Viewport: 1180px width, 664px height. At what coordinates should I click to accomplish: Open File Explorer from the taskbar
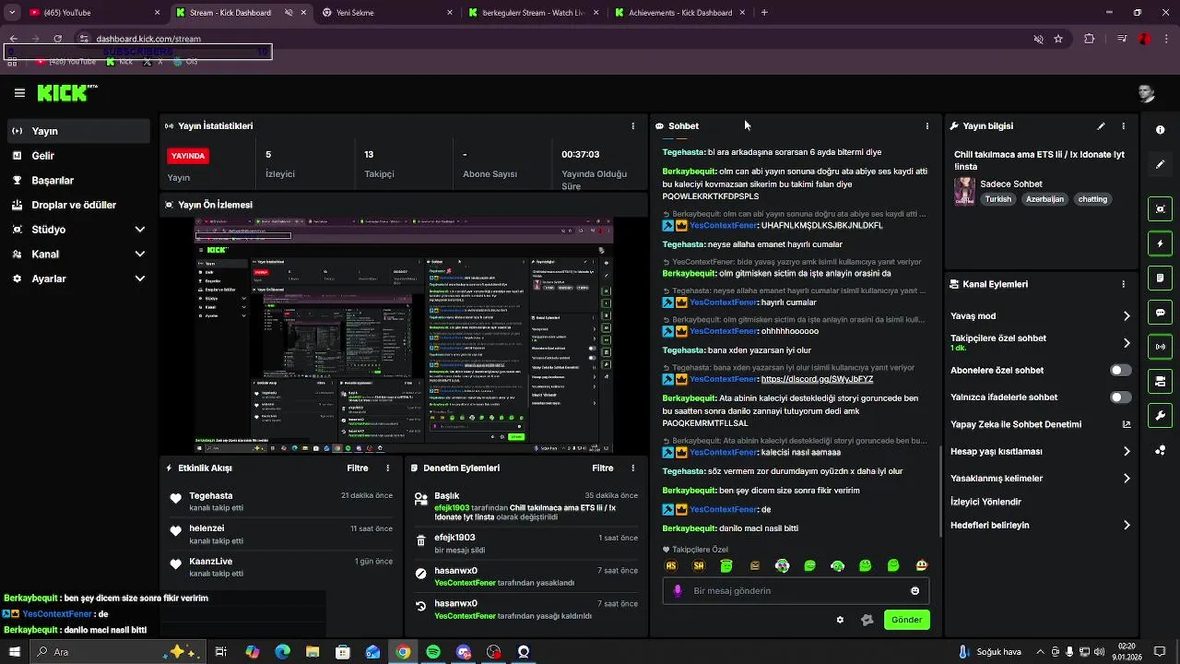[313, 652]
